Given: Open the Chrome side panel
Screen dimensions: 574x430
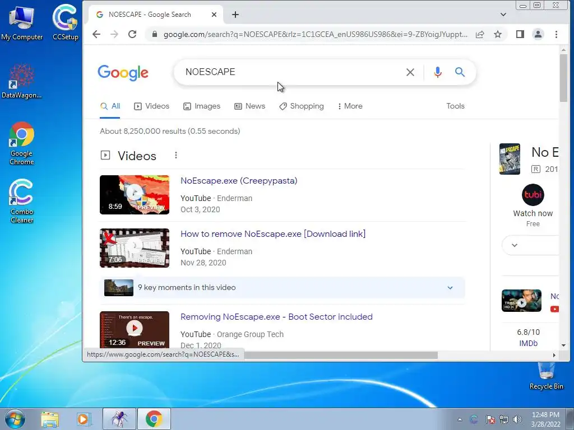Looking at the screenshot, I should tap(520, 34).
